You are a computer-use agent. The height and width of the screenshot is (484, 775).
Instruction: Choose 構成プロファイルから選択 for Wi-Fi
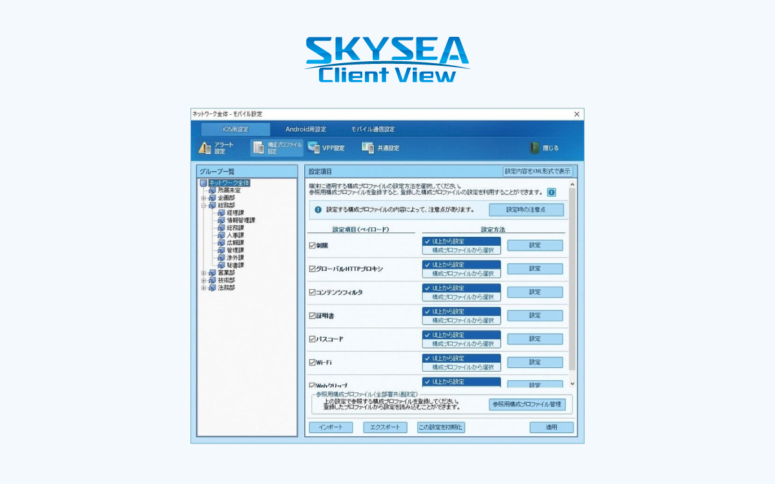click(x=462, y=367)
